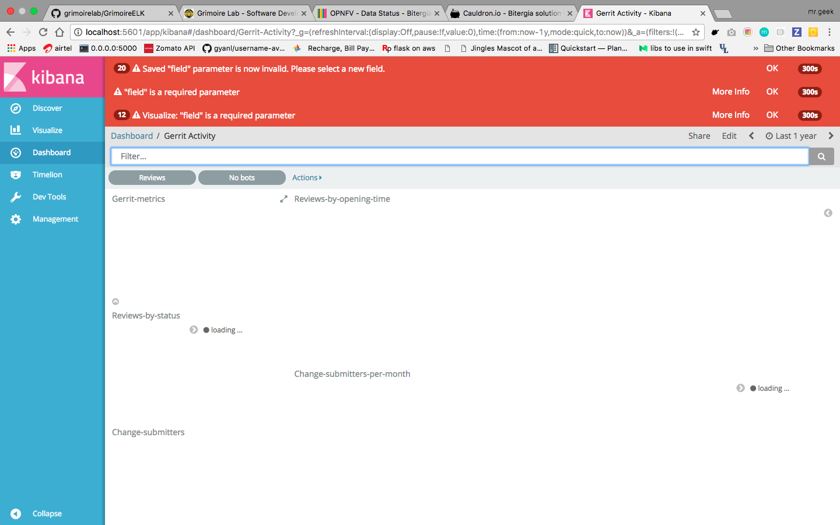Open Timelion in the sidebar
Screen dimensions: 840x525
[x=47, y=175]
